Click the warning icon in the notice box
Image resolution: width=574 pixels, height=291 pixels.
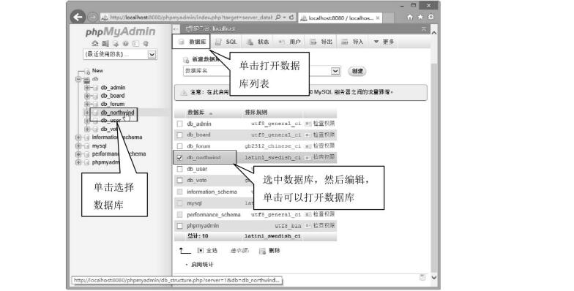tap(184, 92)
